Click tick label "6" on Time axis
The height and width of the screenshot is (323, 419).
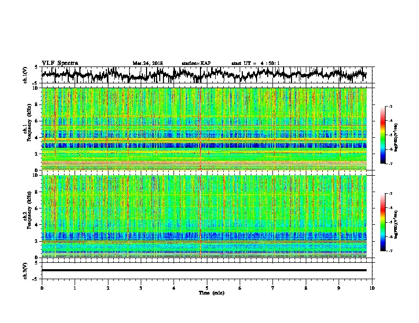[x=240, y=288]
